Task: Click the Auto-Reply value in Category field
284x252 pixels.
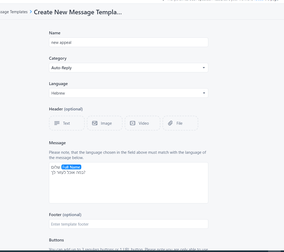Action: [x=62, y=68]
